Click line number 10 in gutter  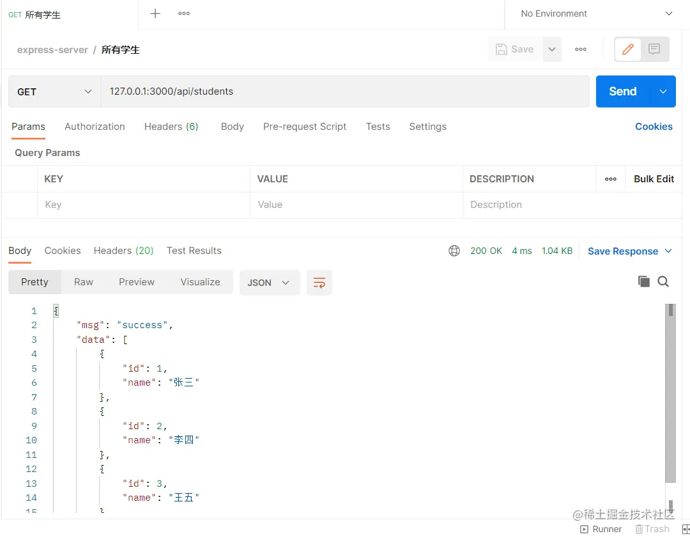(x=31, y=440)
